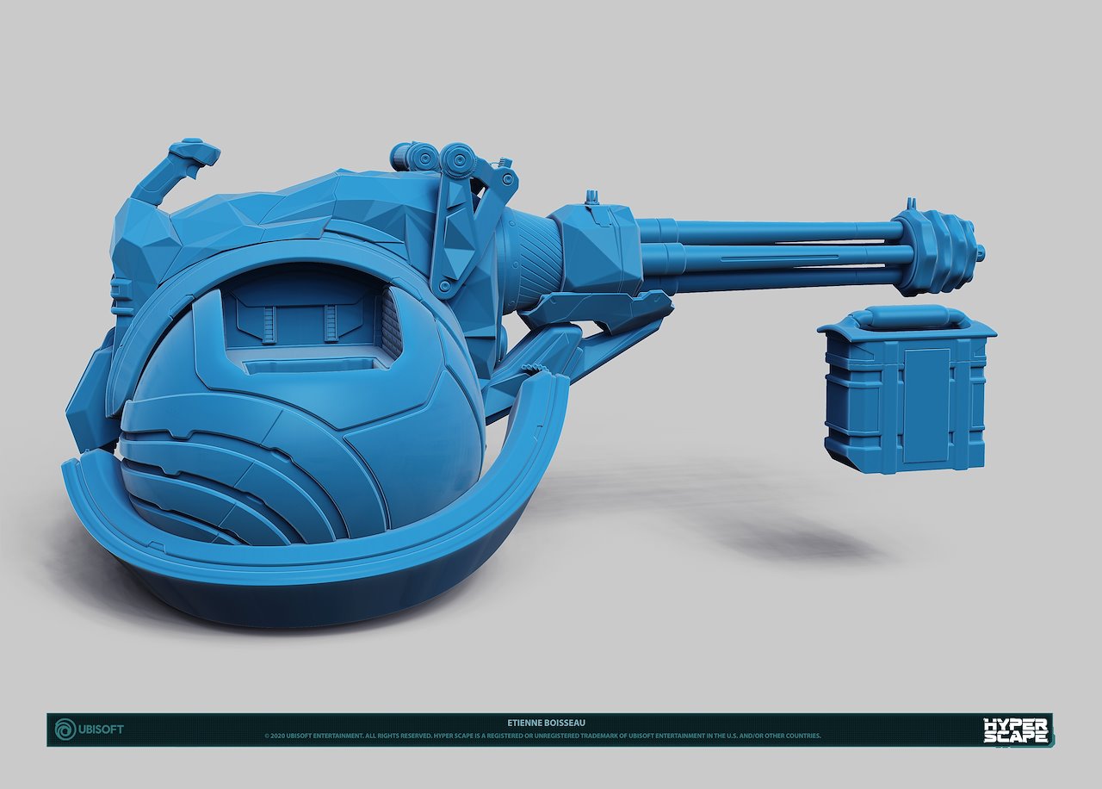The image size is (1102, 789).
Task: Click the floating ammo crate model
Action: click(907, 388)
